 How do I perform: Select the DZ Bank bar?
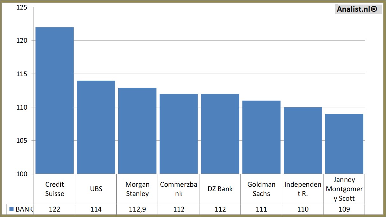coord(220,134)
